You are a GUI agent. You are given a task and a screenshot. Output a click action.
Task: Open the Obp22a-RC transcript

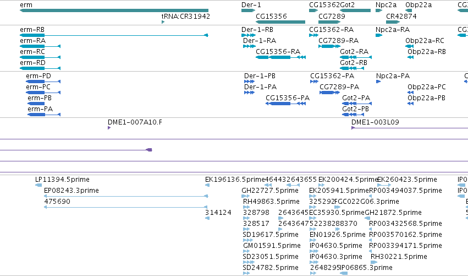coord(409,46)
